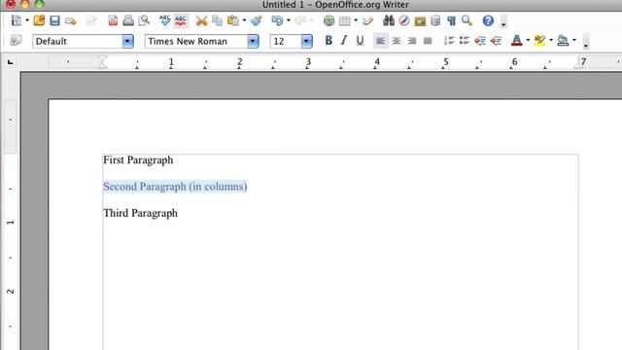Click the Zoom magnifier icon
The width and height of the screenshot is (622, 350).
pos(466,20)
